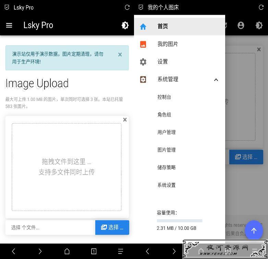Close the left upload dropzone card

point(125,120)
